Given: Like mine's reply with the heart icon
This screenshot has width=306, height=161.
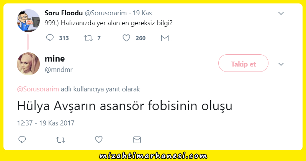Looking at the screenshot, I should coord(99,140).
